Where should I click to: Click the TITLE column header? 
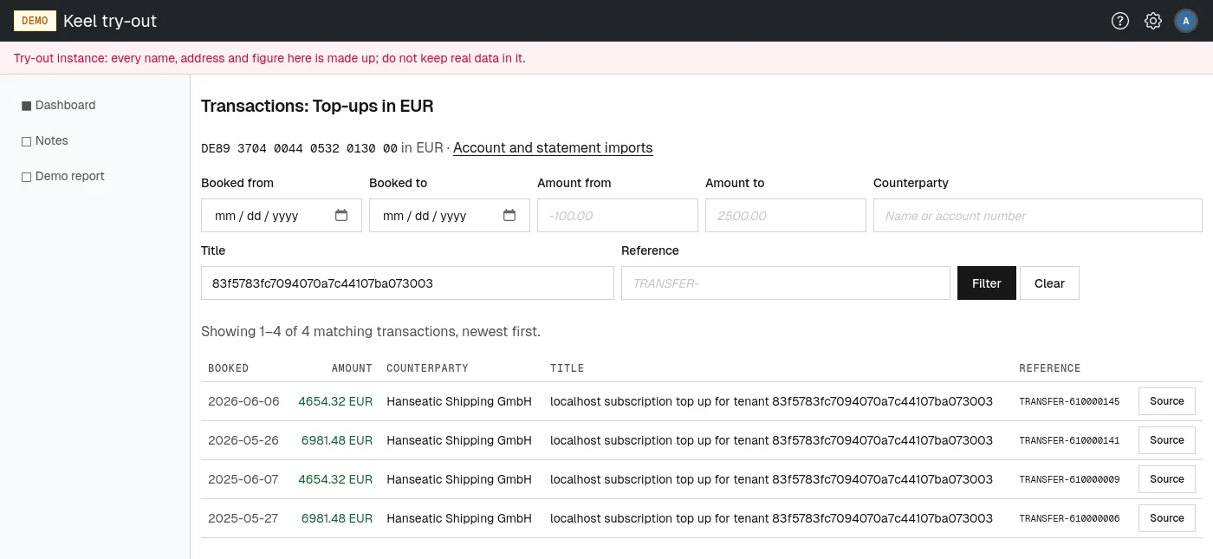(x=568, y=368)
